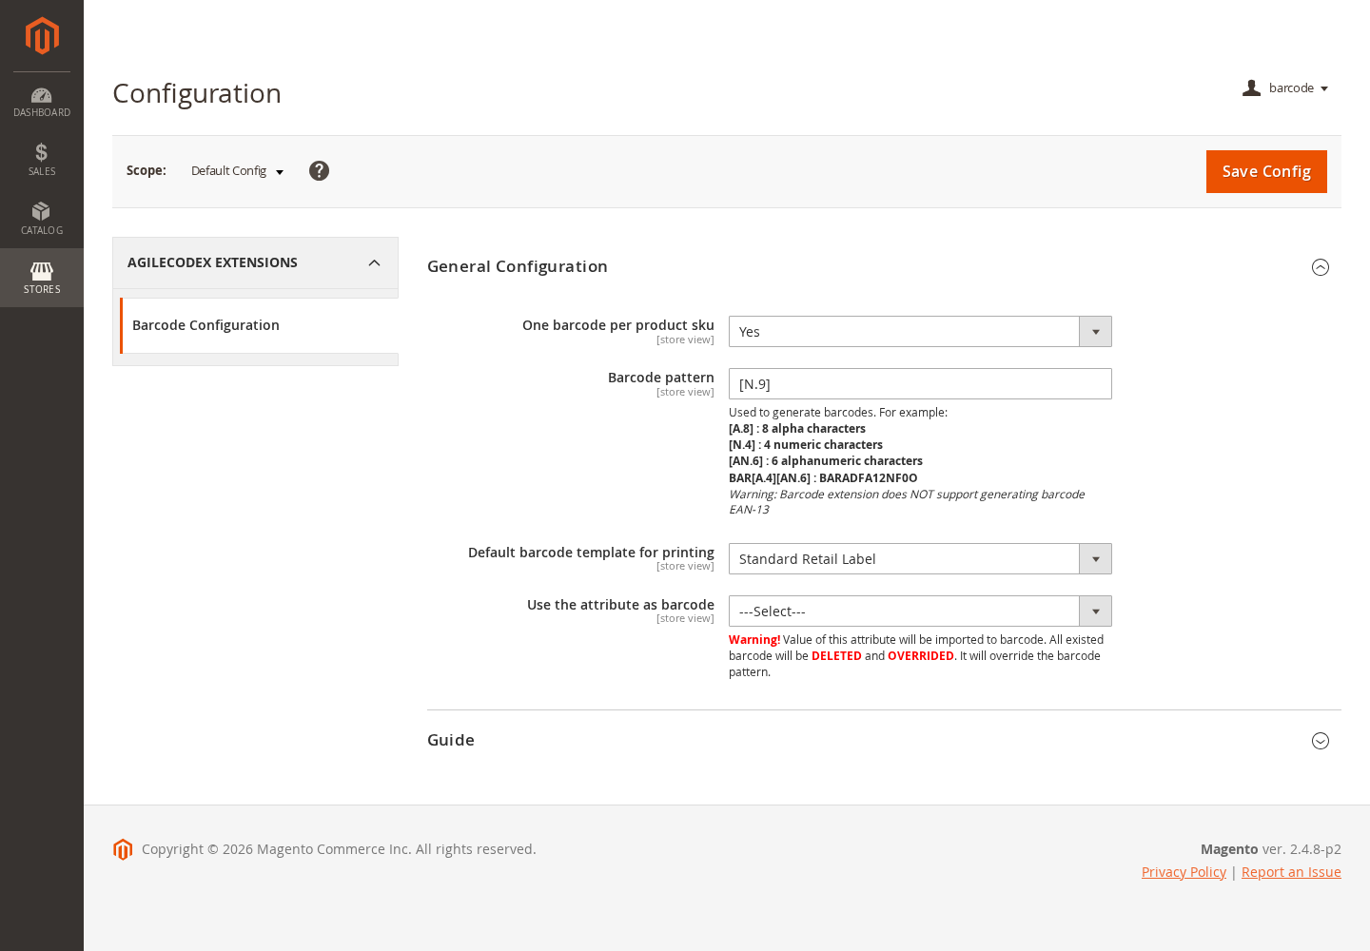The height and width of the screenshot is (951, 1370).
Task: Open the Sales menu
Action: pyautogui.click(x=42, y=160)
